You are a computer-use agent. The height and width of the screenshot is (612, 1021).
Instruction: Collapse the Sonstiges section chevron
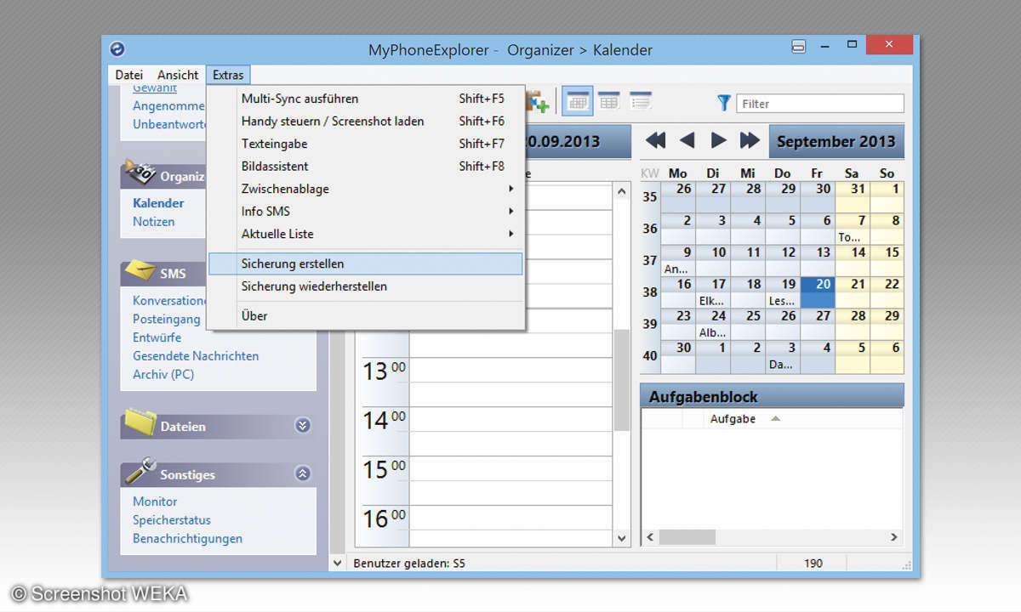[302, 474]
